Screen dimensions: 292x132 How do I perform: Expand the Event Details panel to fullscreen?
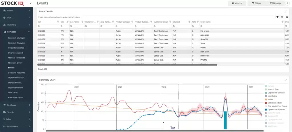[286, 11]
